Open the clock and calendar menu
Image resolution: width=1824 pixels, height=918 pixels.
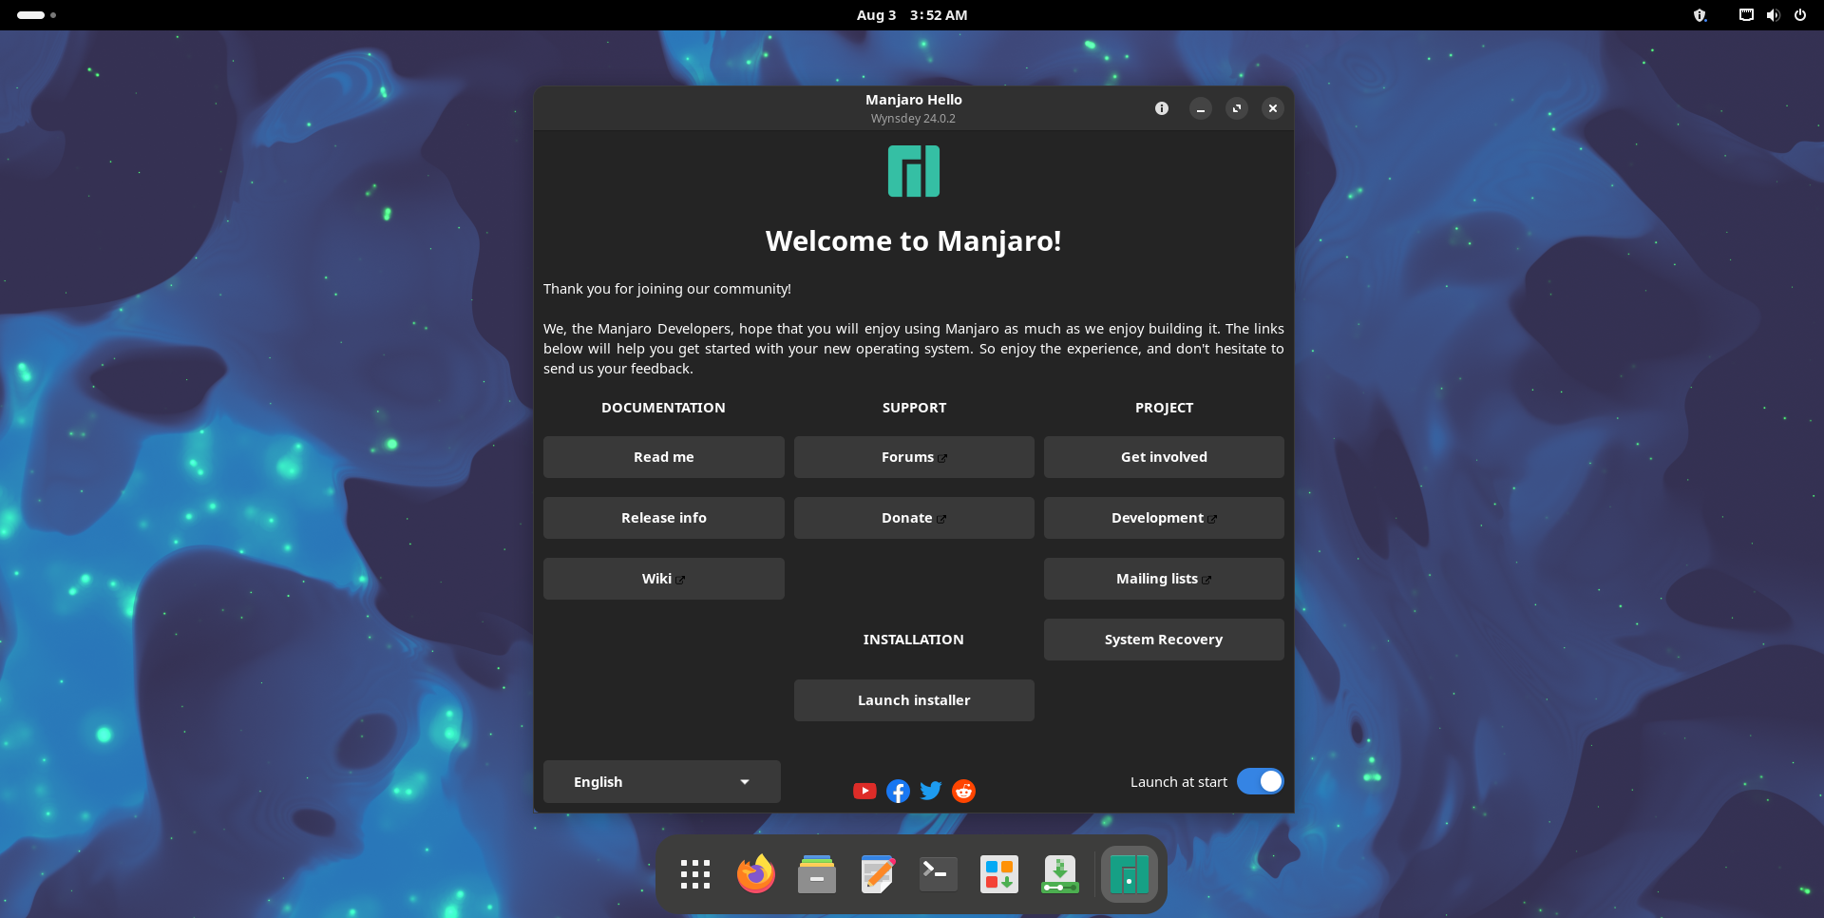click(912, 15)
